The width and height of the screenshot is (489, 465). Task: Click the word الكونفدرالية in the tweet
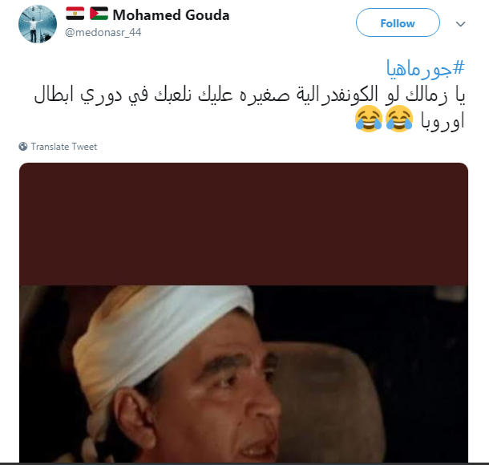337,94
